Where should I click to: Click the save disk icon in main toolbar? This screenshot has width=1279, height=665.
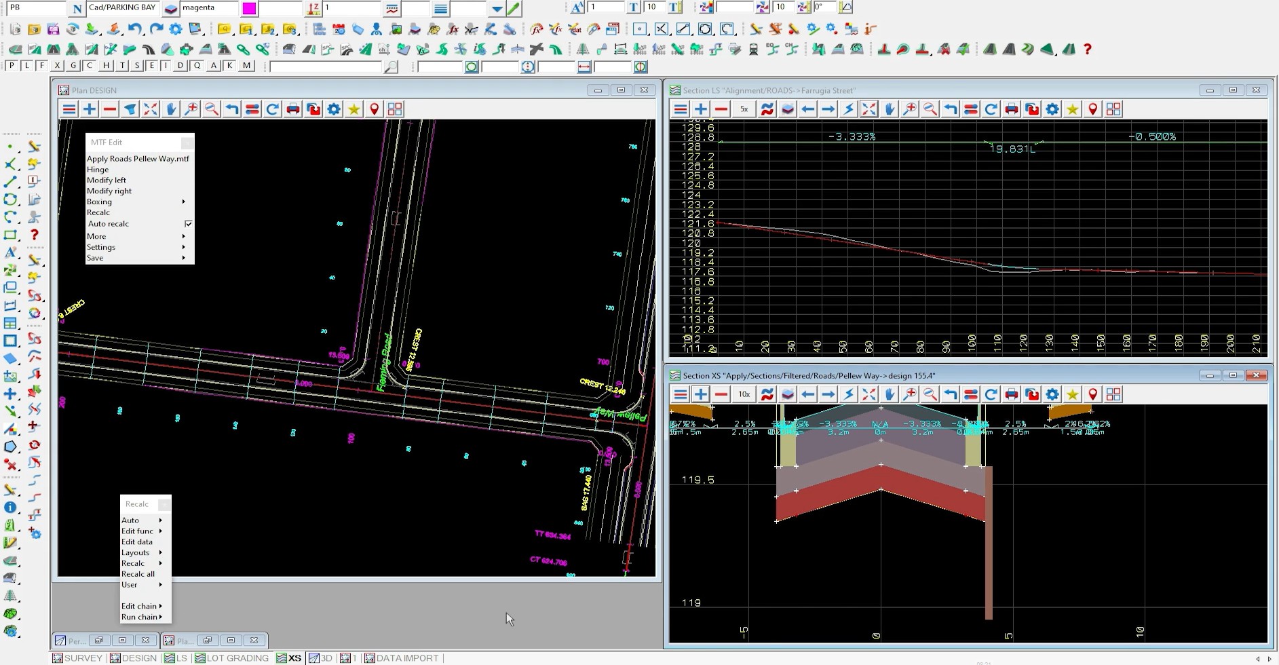(53, 29)
